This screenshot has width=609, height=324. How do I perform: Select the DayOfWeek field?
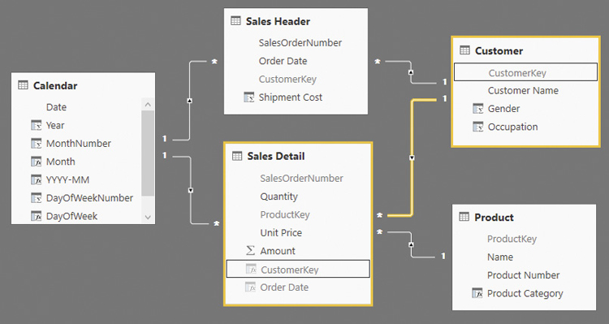click(x=71, y=216)
